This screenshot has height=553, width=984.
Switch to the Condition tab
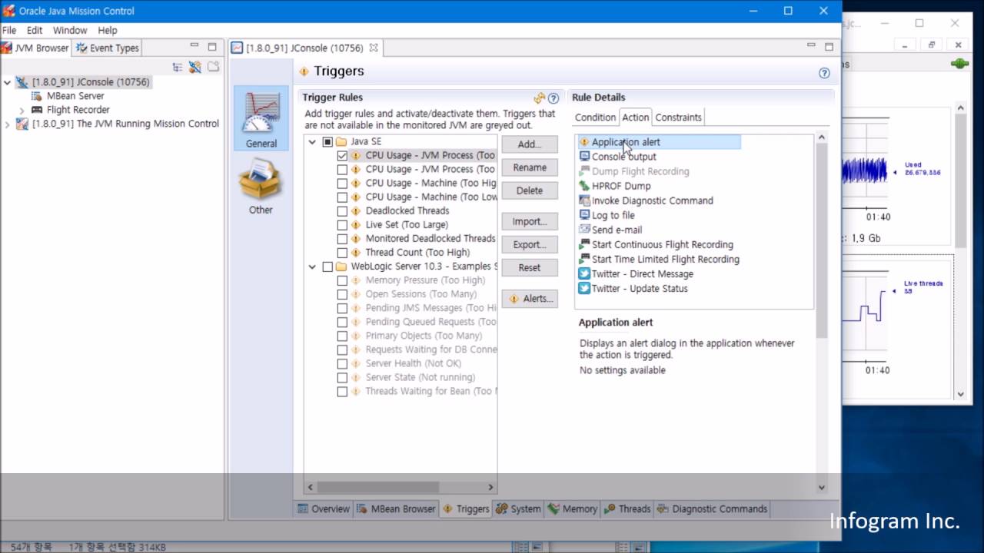[x=595, y=118]
